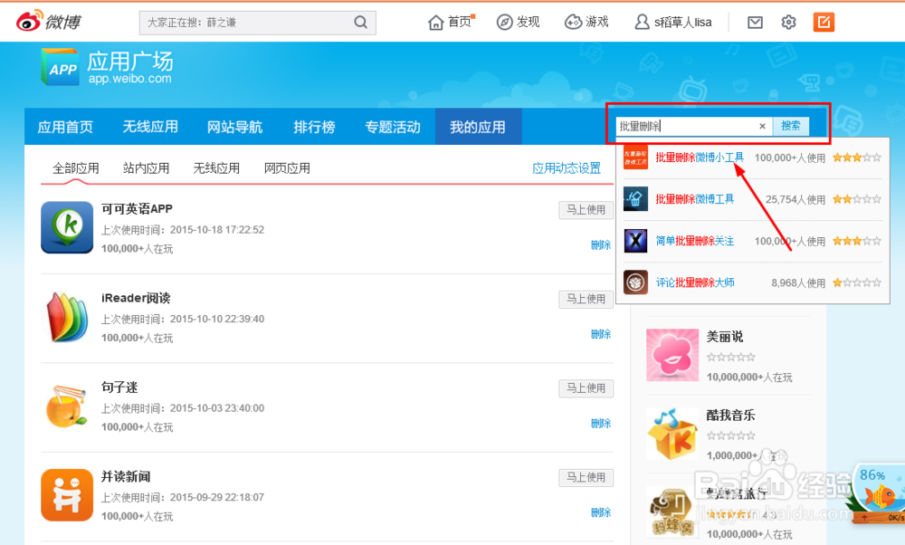The height and width of the screenshot is (545, 905).
Task: Open 可可英语APP title link
Action: [137, 208]
